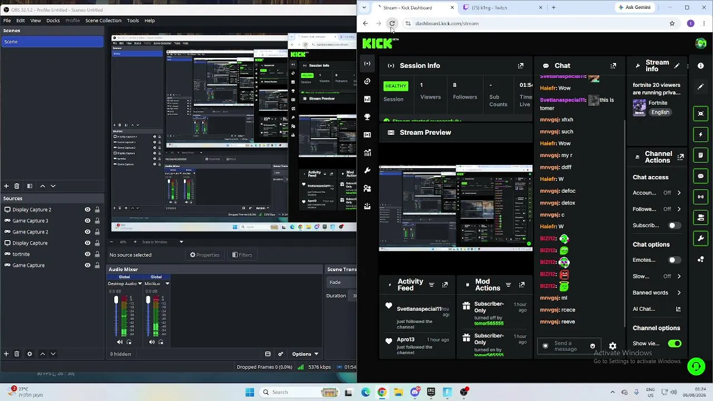This screenshot has width=713, height=401.
Task: Open Scale to Window preview dropdown
Action: click(x=181, y=242)
